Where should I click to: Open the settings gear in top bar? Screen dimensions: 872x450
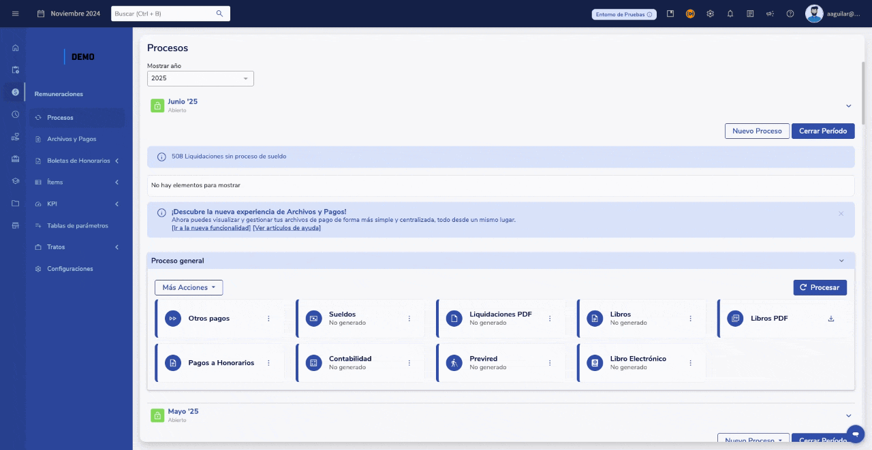tap(710, 14)
